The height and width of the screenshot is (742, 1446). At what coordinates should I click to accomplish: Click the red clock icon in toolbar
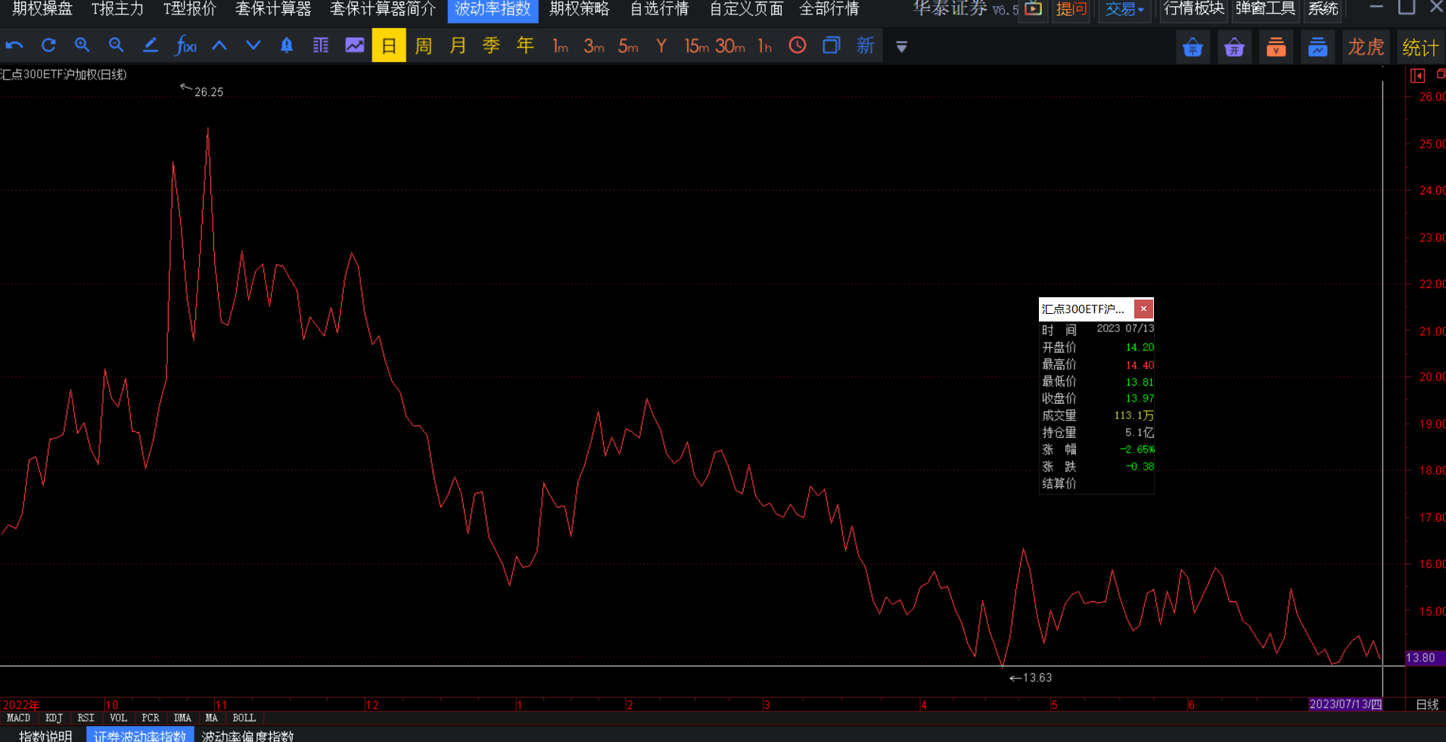pyautogui.click(x=798, y=45)
